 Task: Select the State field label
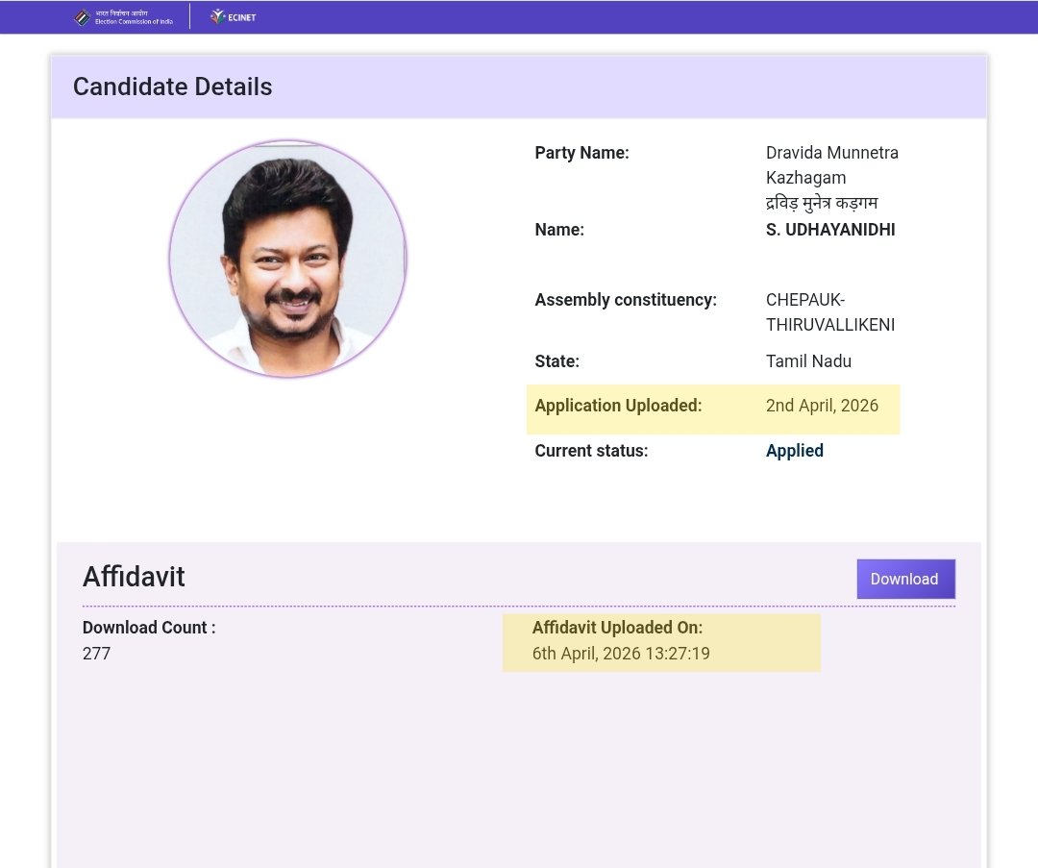[556, 360]
